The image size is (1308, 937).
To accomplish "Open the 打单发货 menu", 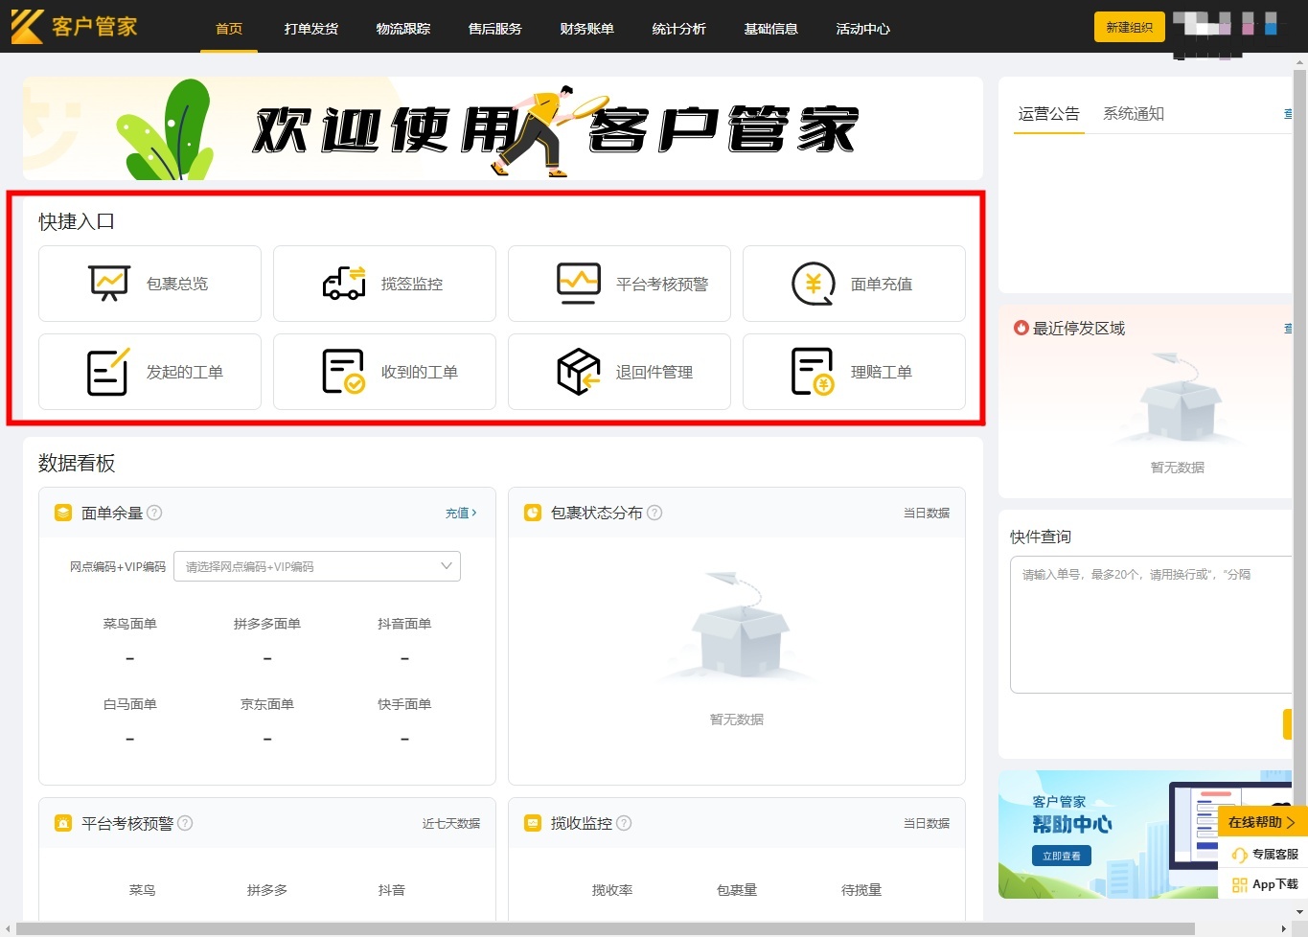I will point(310,29).
